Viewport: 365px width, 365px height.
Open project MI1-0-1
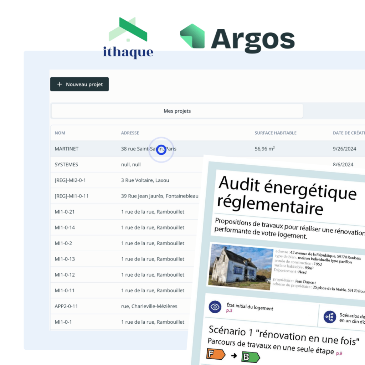63,322
